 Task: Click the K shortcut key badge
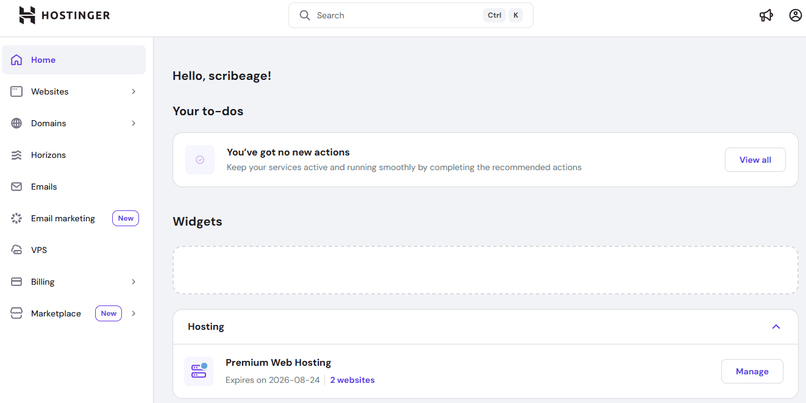point(516,15)
